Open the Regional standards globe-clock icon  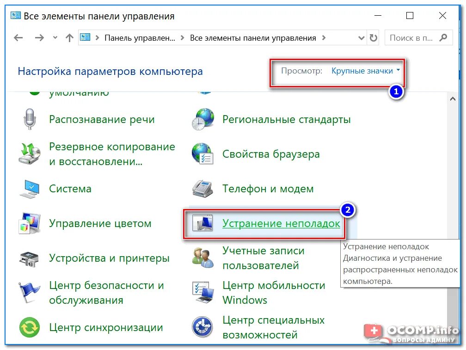(x=202, y=119)
